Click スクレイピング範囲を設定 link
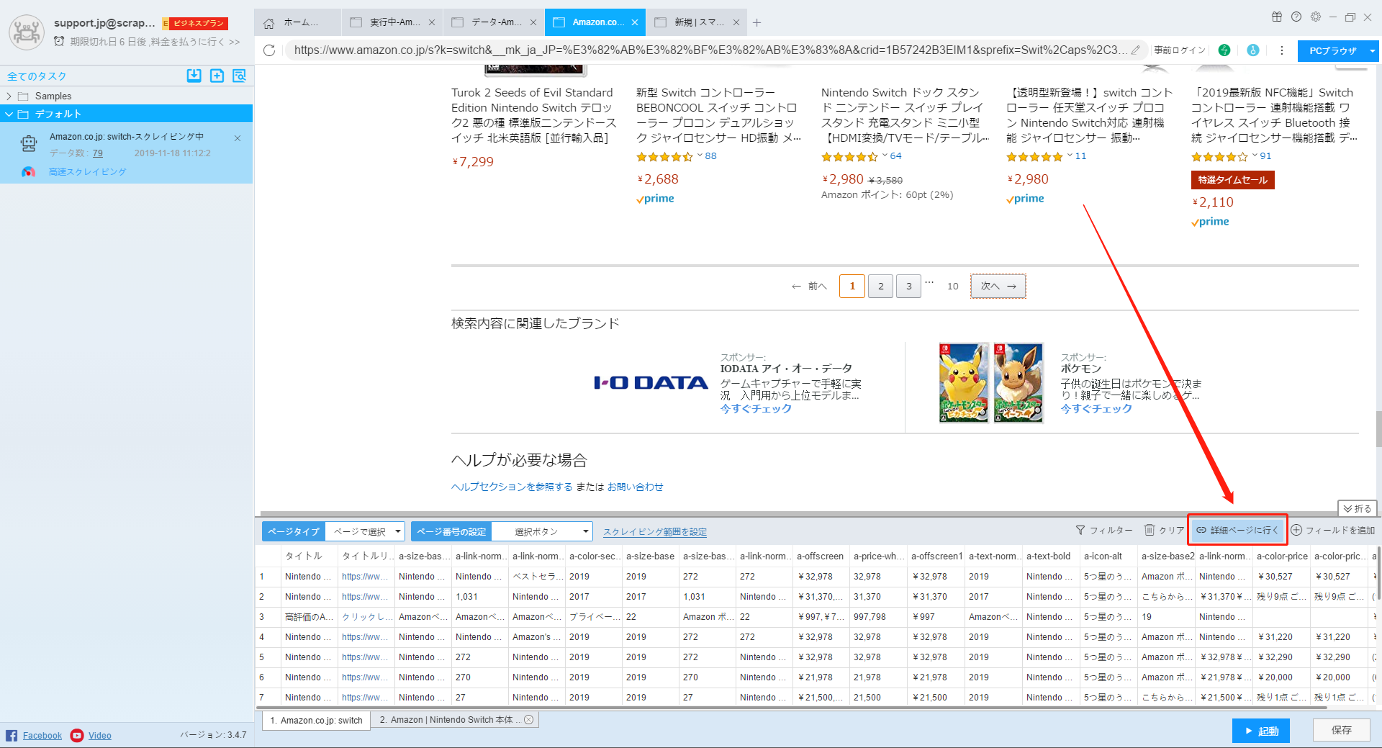This screenshot has height=748, width=1382. click(x=655, y=532)
